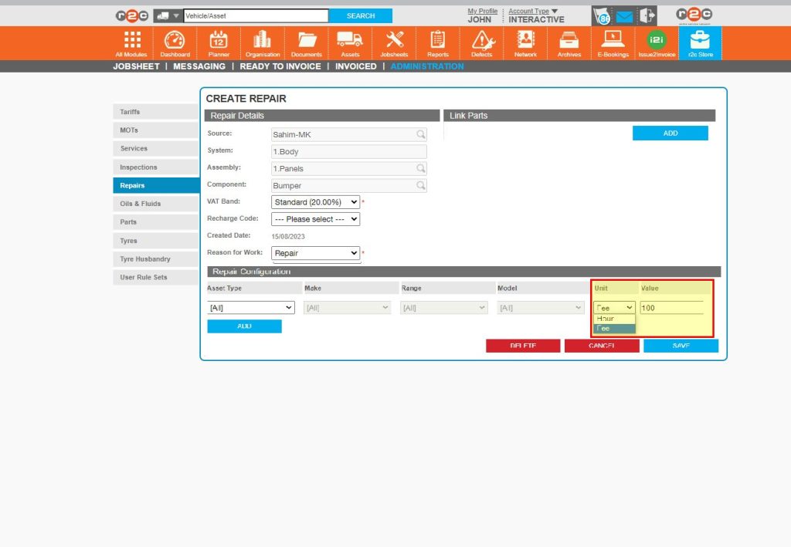The height and width of the screenshot is (547, 791).
Task: Switch to the INVOICED tab
Action: point(355,66)
